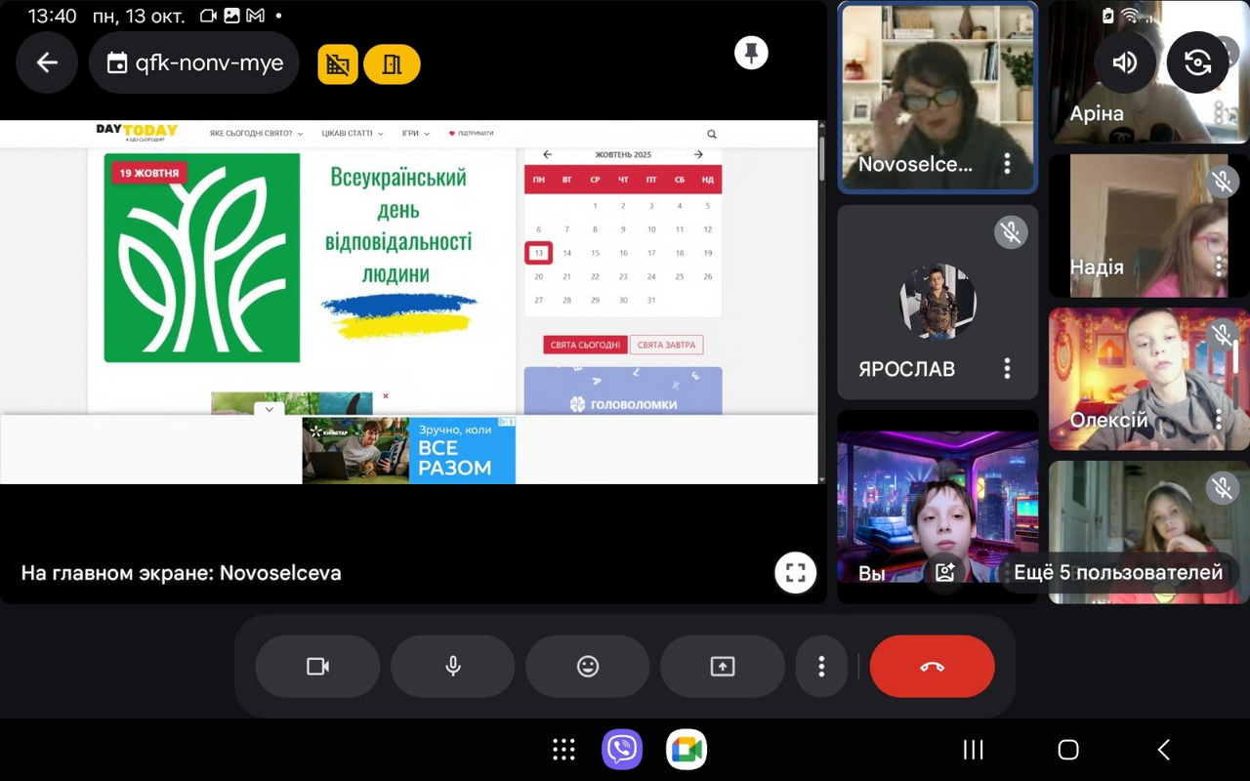Toggle the microphone mute button

452,667
